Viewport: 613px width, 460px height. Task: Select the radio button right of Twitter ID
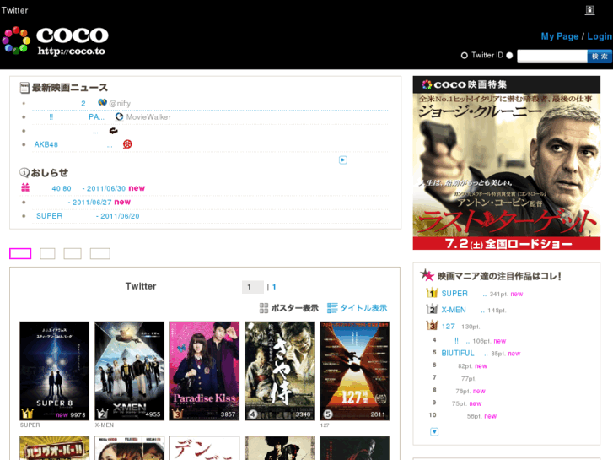point(509,56)
